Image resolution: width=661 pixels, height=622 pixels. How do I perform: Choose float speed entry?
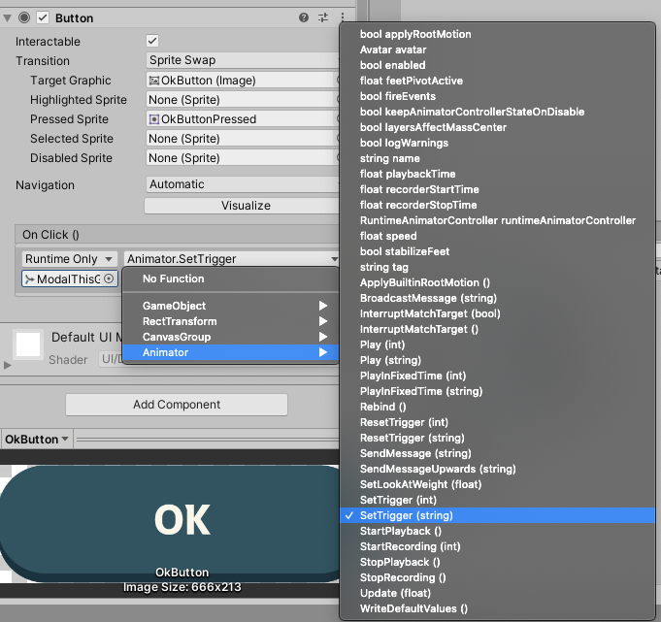[x=497, y=236]
